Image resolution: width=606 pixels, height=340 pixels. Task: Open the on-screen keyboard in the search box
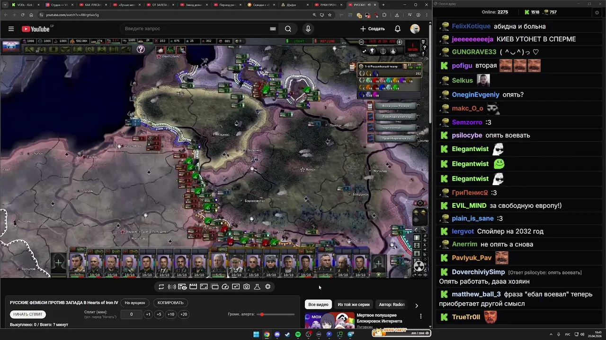(x=273, y=29)
